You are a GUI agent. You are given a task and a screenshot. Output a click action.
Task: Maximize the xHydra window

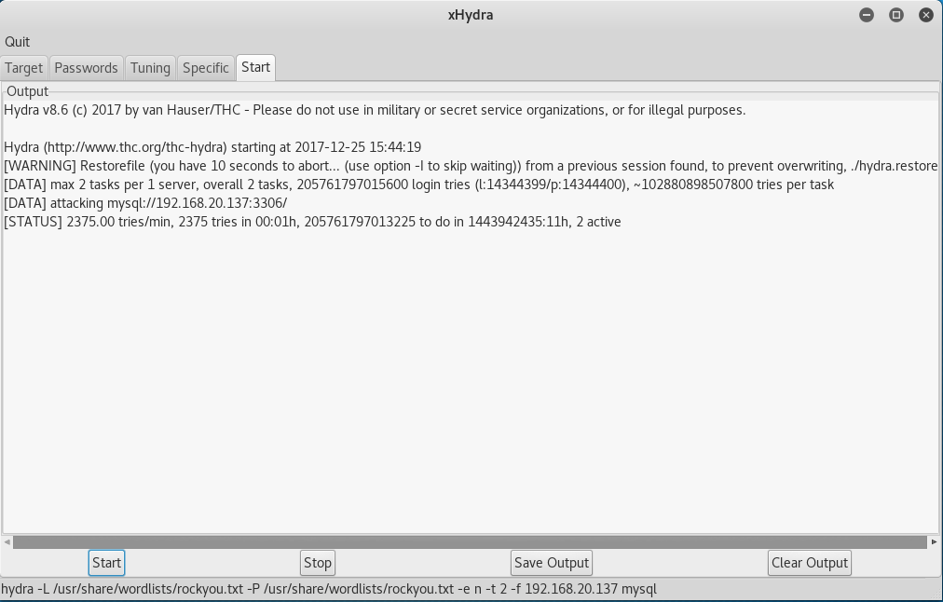point(896,15)
